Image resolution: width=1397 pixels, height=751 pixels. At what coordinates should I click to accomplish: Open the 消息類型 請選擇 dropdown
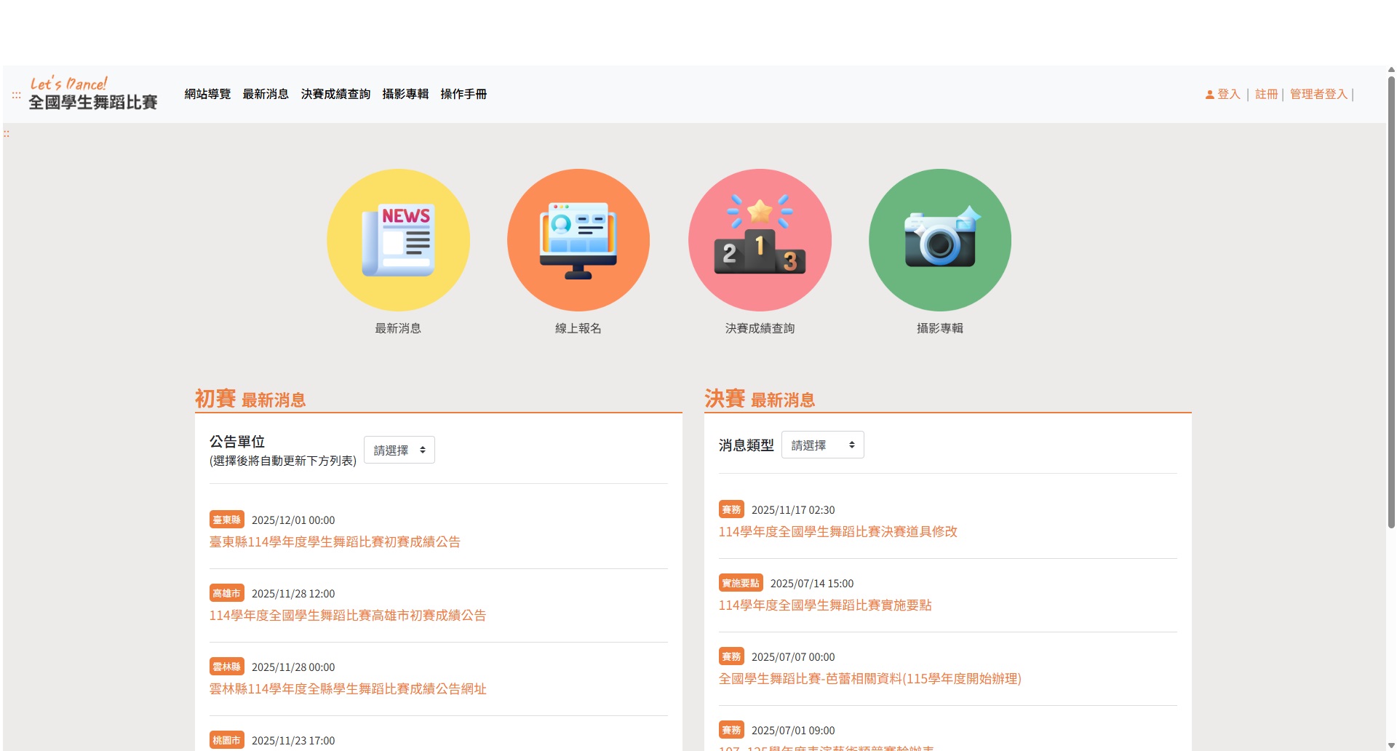click(822, 445)
